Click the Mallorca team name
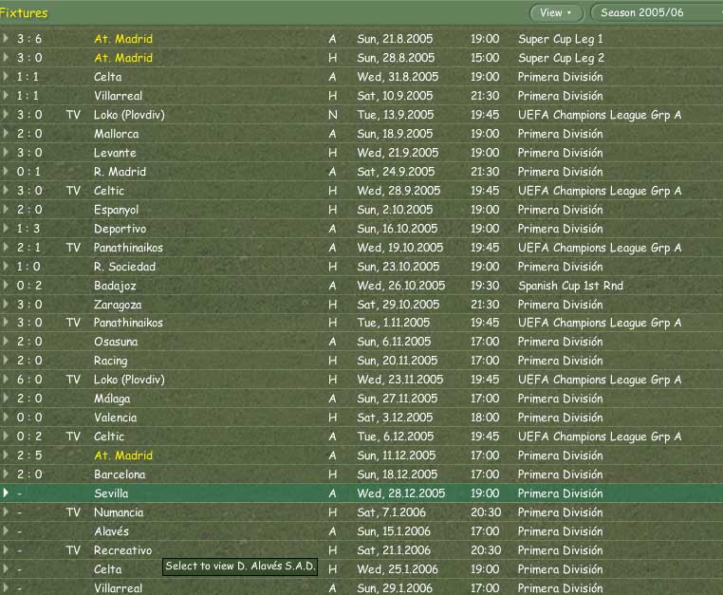Viewport: 723px width, 595px height. (x=116, y=134)
